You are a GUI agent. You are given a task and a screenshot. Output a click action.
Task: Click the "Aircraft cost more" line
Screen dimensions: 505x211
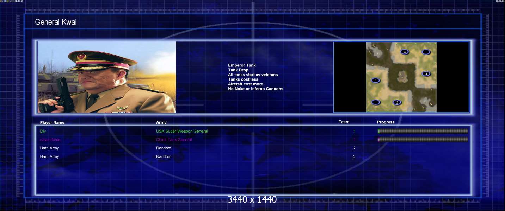click(245, 84)
